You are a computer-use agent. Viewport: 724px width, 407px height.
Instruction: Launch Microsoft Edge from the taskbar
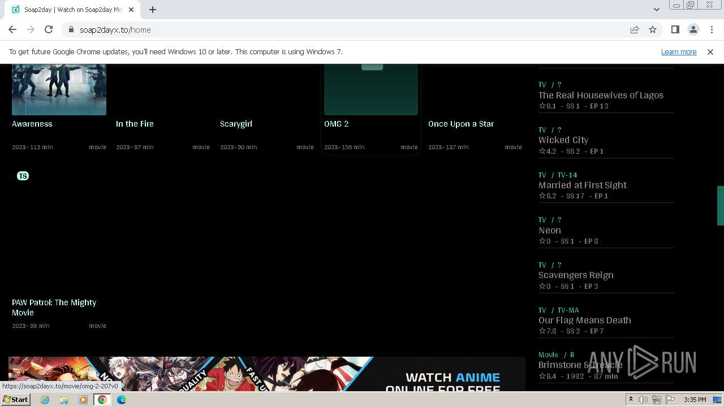click(122, 400)
